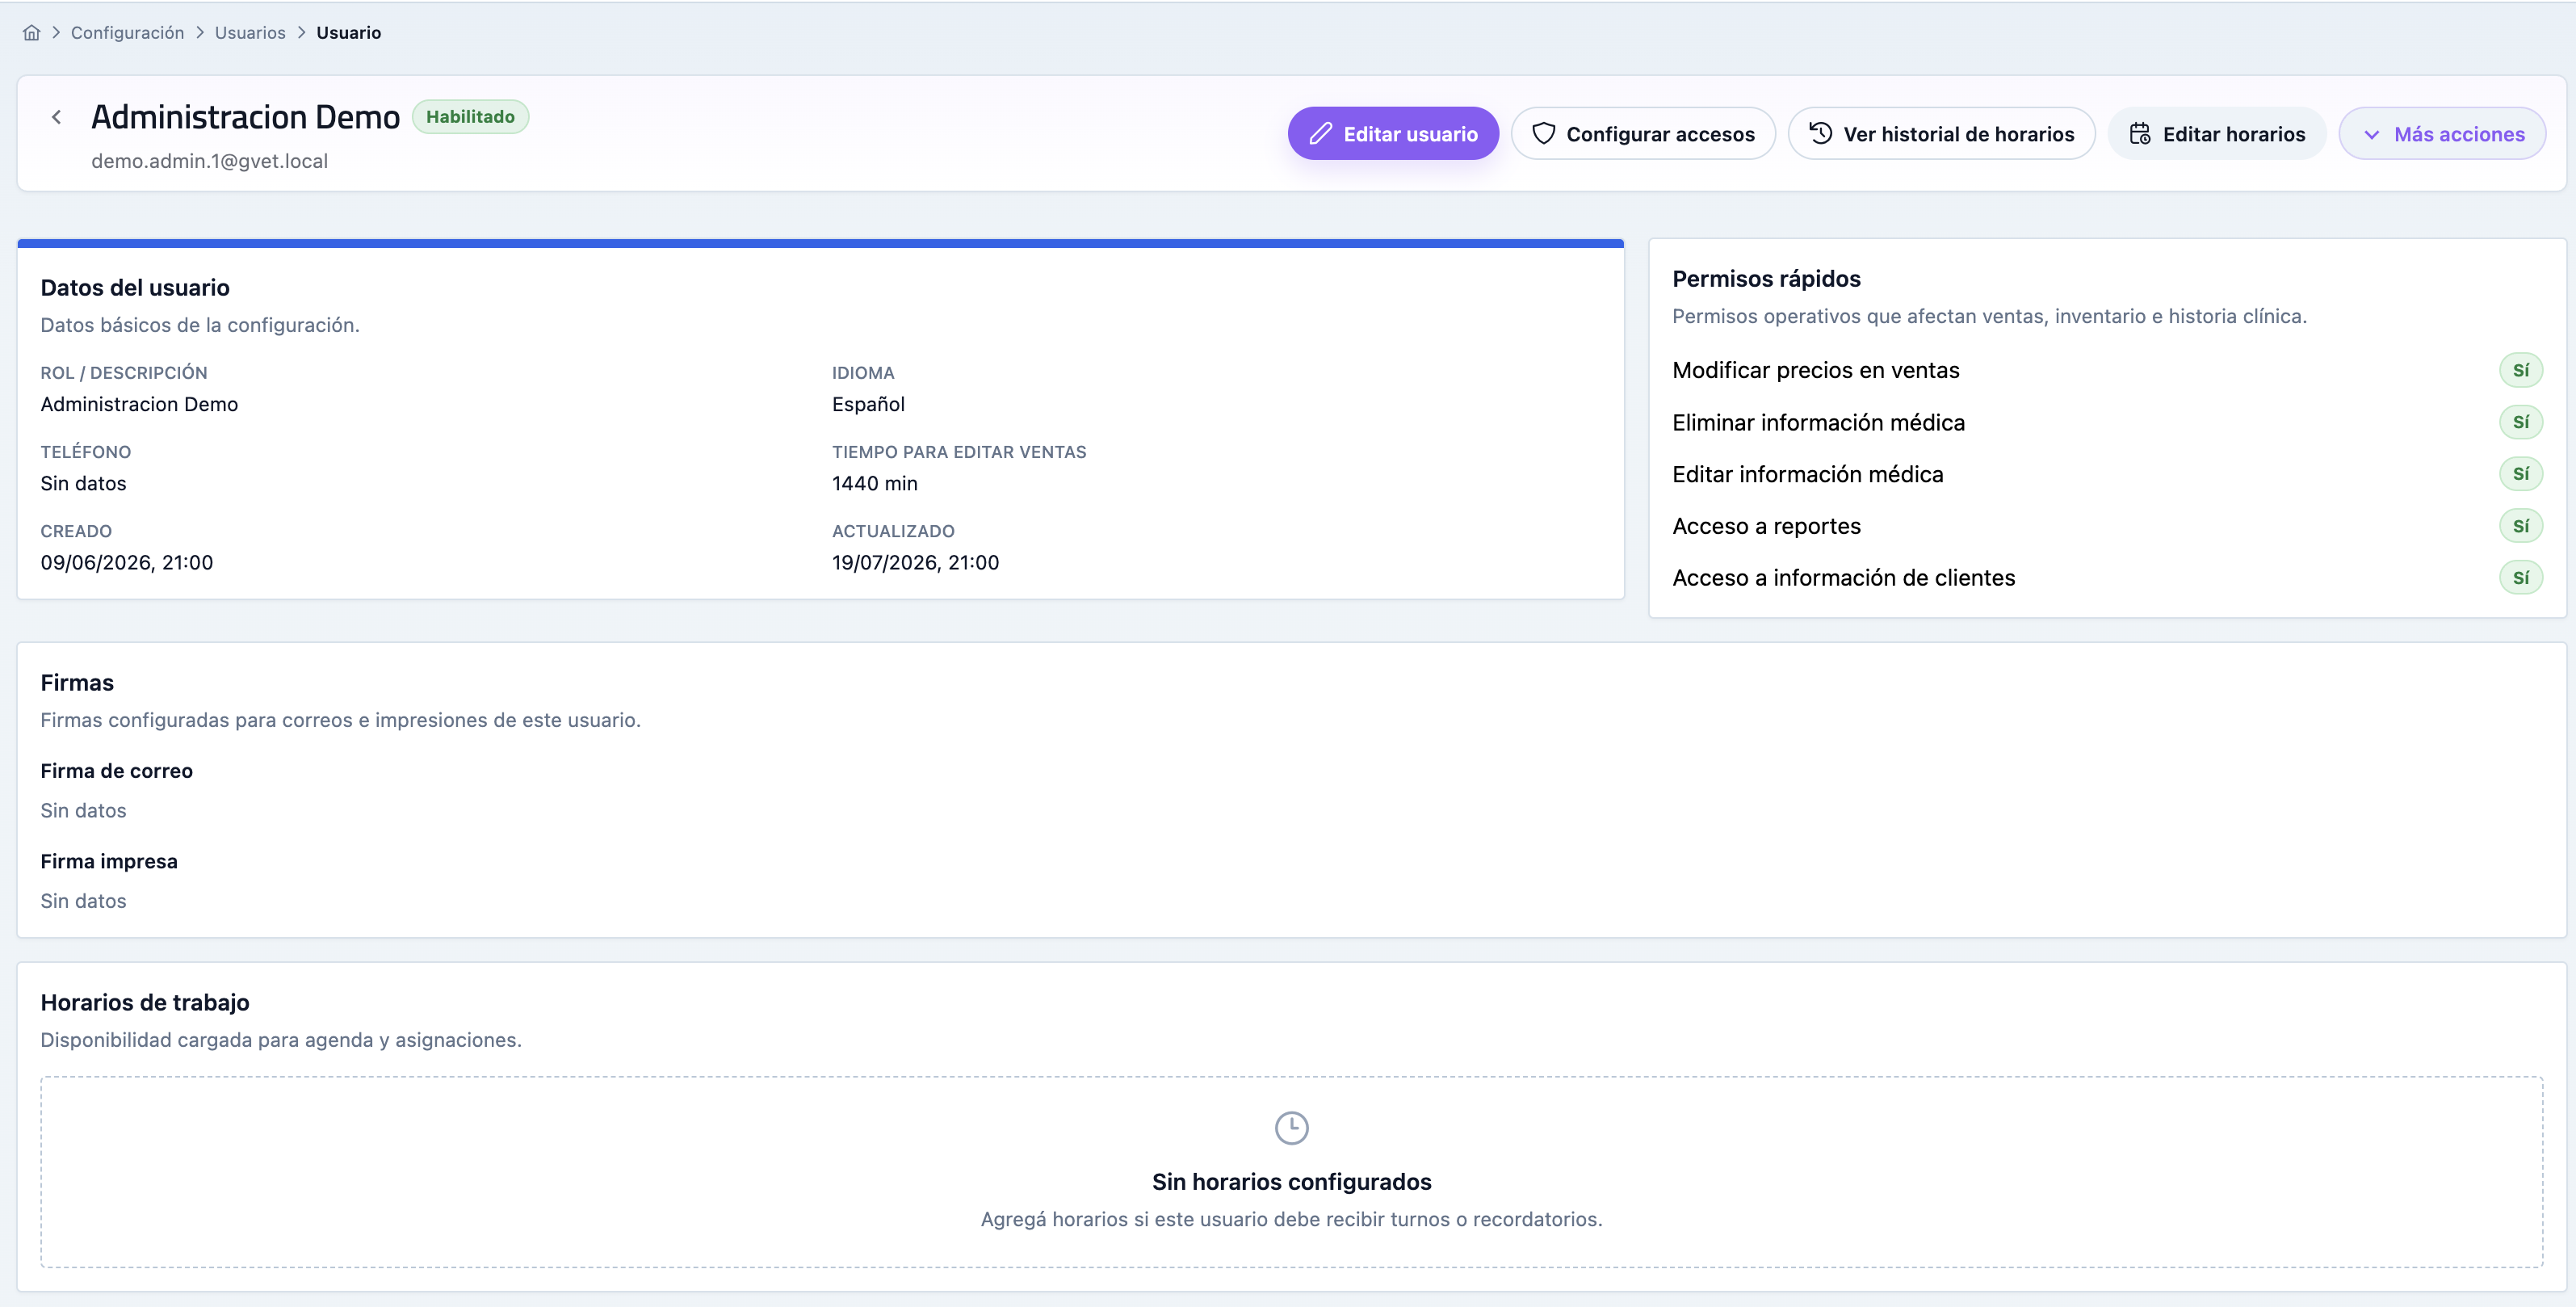Click the Editar usuario button

point(1393,134)
